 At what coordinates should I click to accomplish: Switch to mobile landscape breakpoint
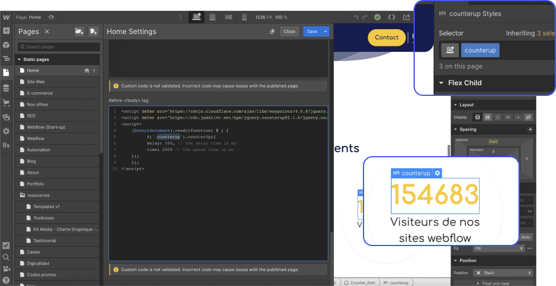228,17
